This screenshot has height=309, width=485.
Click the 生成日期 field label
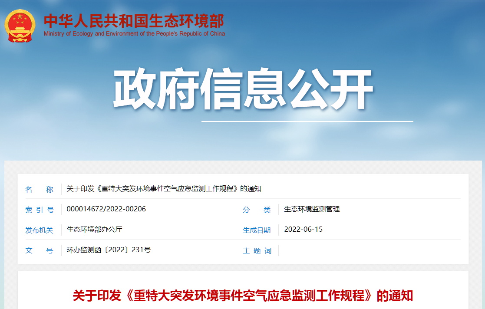pos(257,230)
